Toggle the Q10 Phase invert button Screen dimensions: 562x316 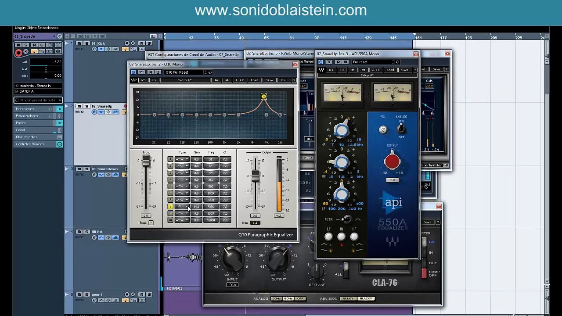(x=151, y=223)
